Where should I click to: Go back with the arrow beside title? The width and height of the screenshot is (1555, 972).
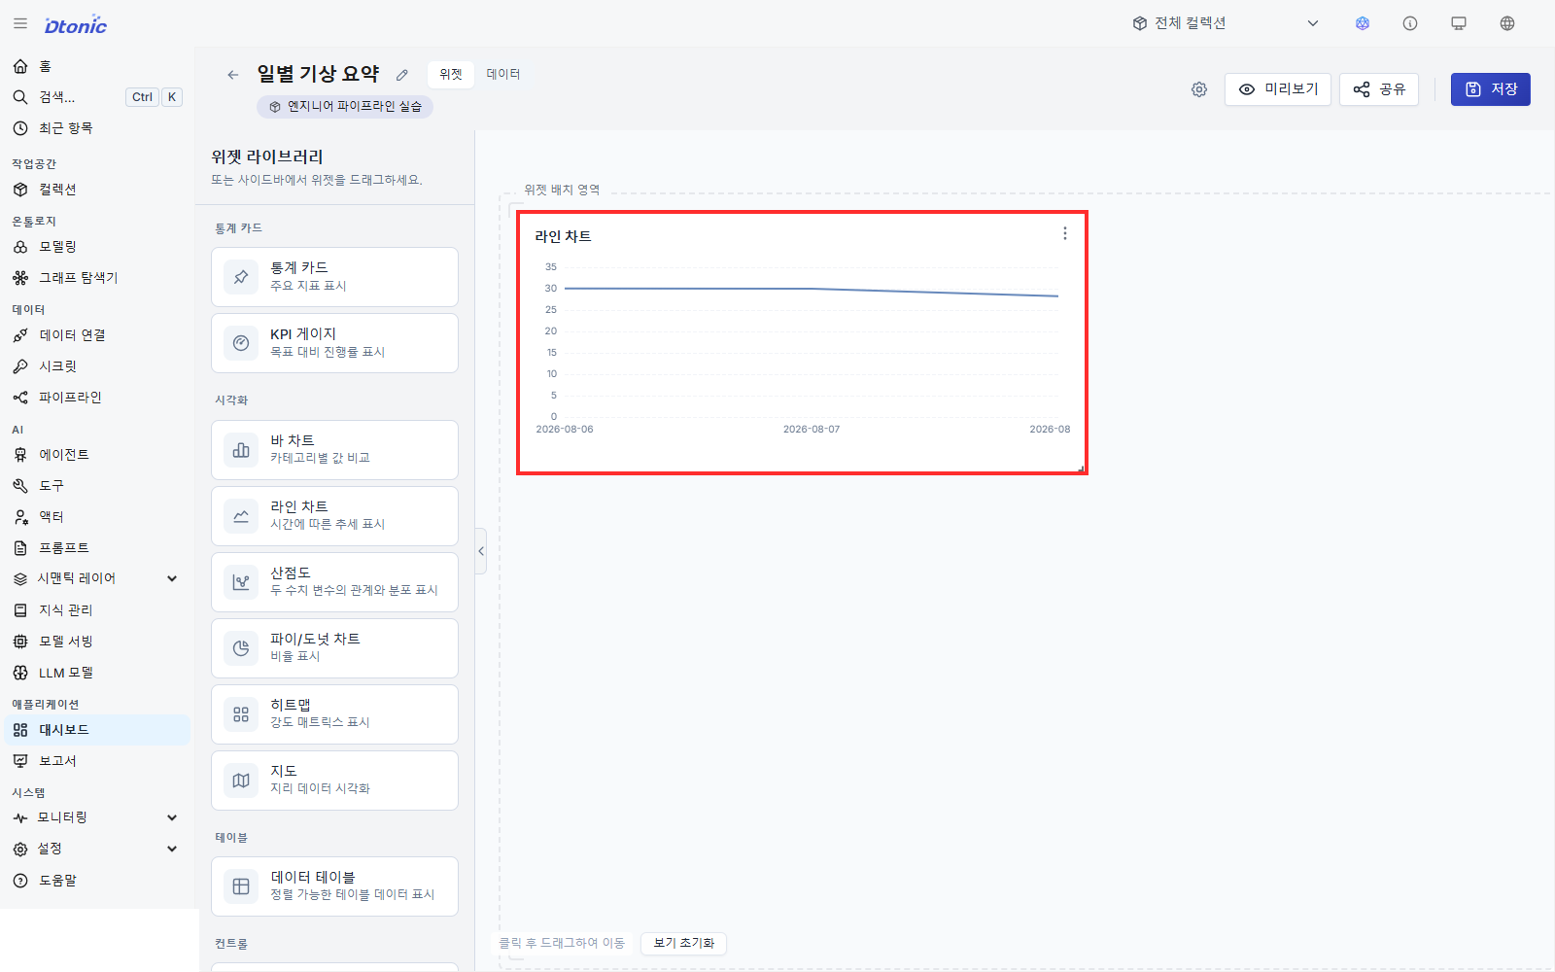[232, 75]
